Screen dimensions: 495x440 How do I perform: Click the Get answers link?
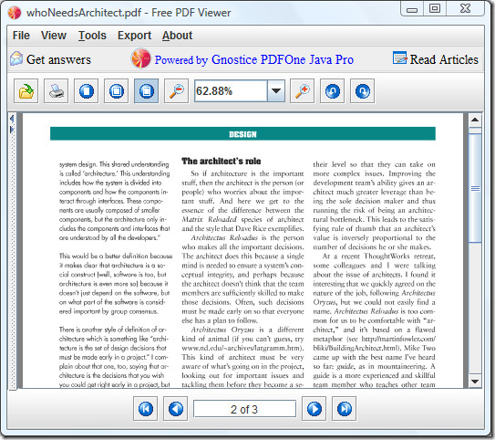click(58, 59)
